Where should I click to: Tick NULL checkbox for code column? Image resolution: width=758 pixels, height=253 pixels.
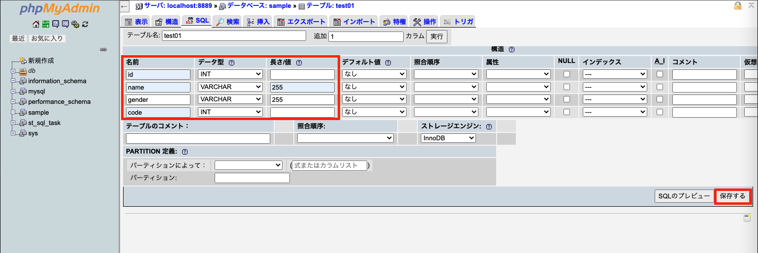(x=567, y=112)
